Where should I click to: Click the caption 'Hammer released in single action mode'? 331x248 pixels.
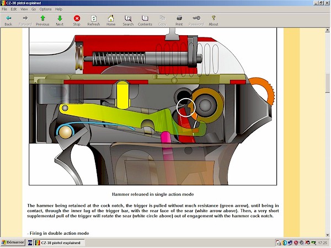click(x=153, y=194)
